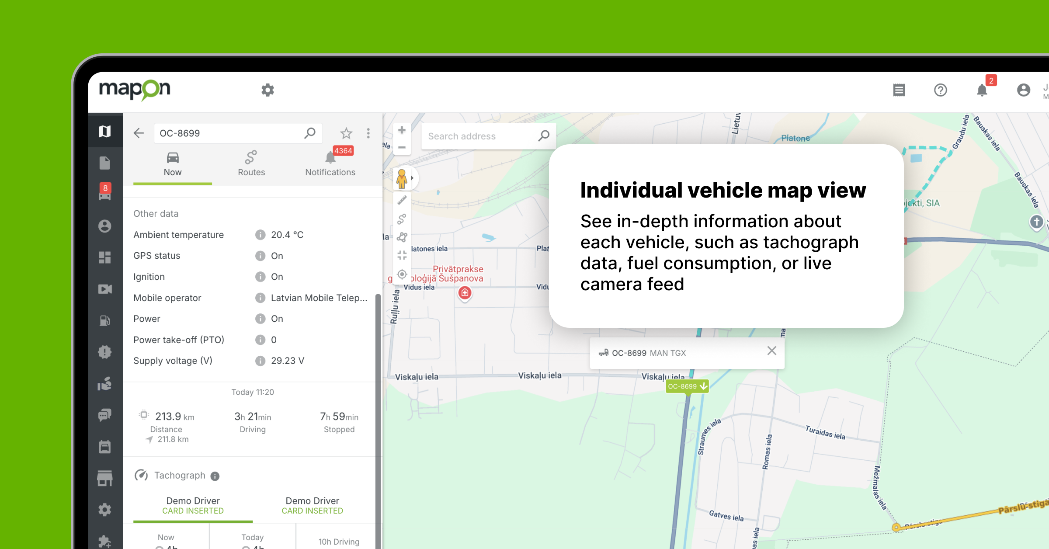Open the user account menu
The height and width of the screenshot is (549, 1049).
[x=1023, y=90]
